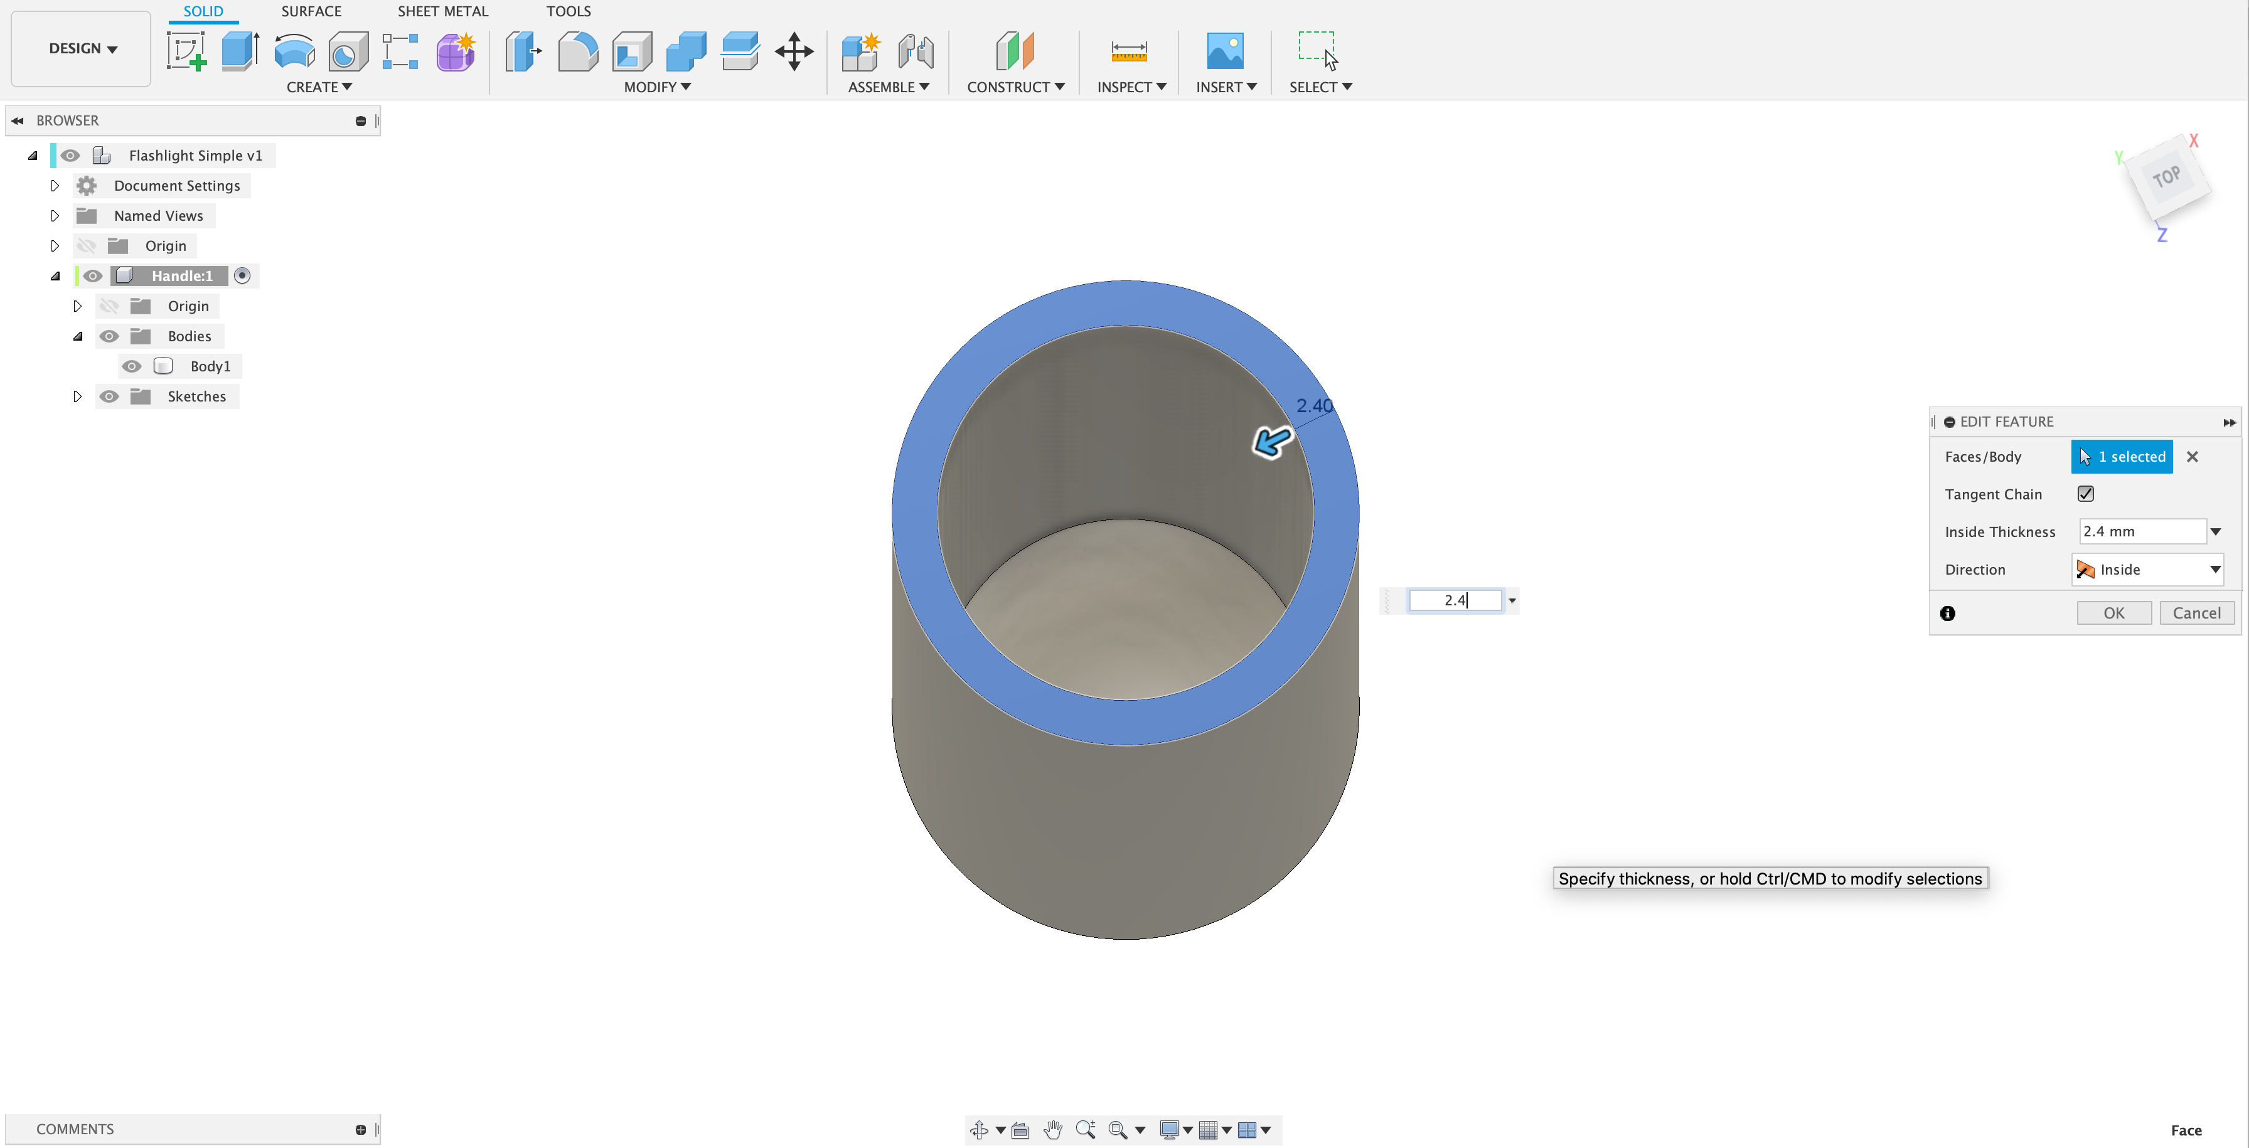Click the Orbit navigation icon

[x=979, y=1130]
